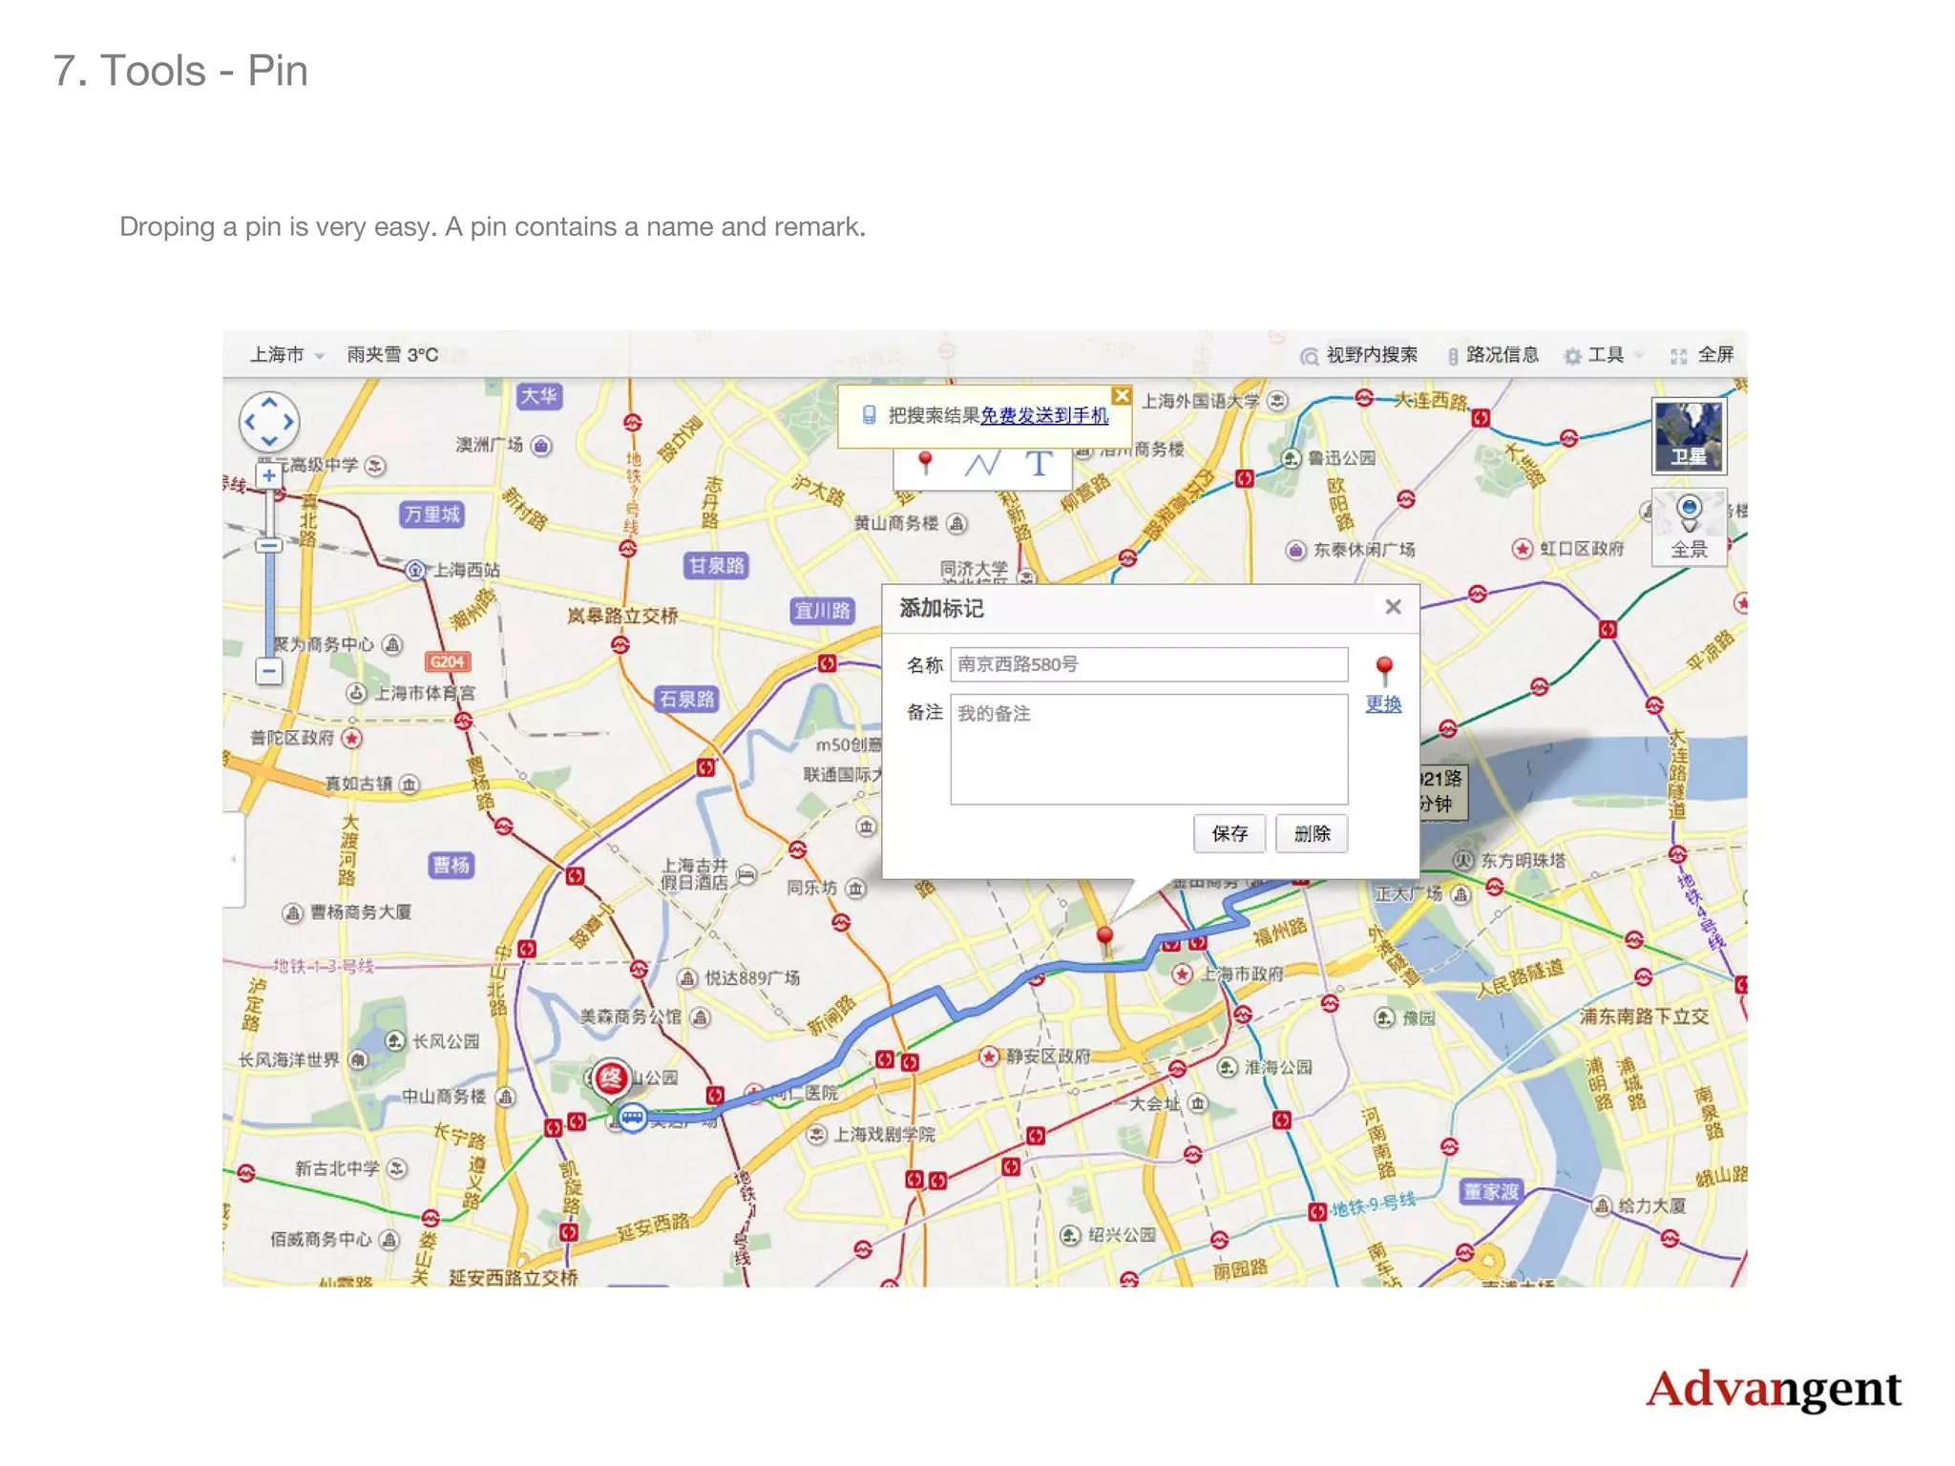Image resolution: width=1955 pixels, height=1466 pixels.
Task: Click the 删除 delete button
Action: (x=1312, y=833)
